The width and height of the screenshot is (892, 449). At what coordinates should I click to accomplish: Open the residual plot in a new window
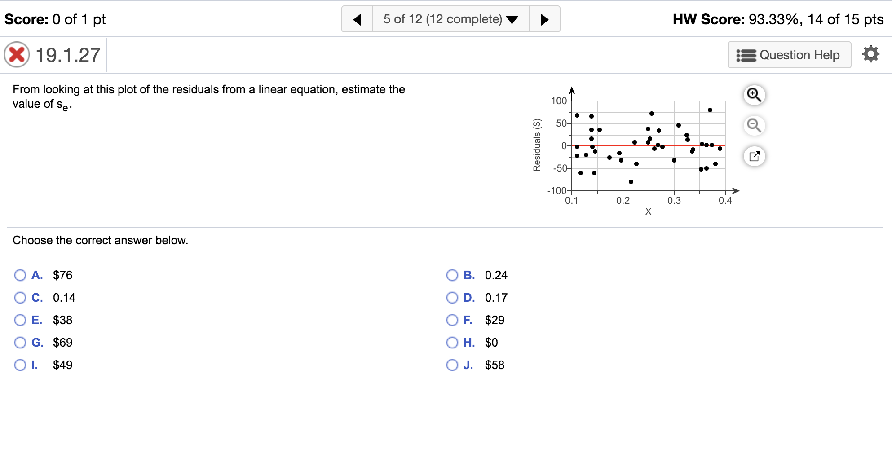pyautogui.click(x=754, y=156)
